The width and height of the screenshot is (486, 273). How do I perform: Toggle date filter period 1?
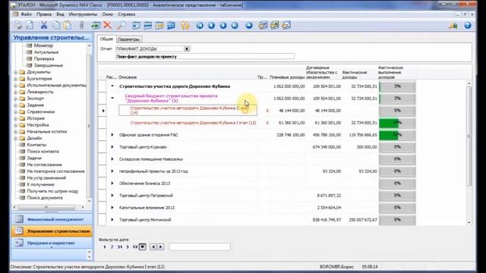pos(105,246)
